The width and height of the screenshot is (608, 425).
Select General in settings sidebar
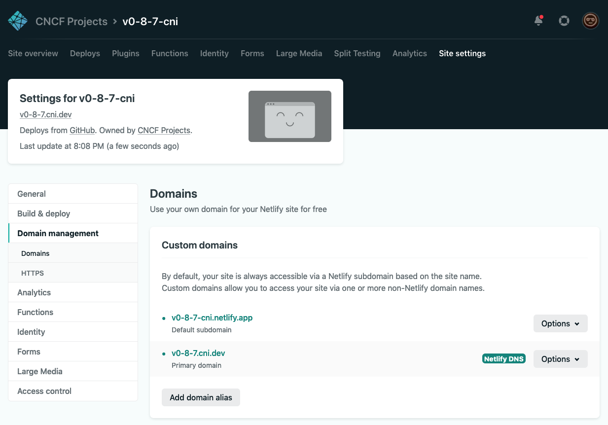73,194
